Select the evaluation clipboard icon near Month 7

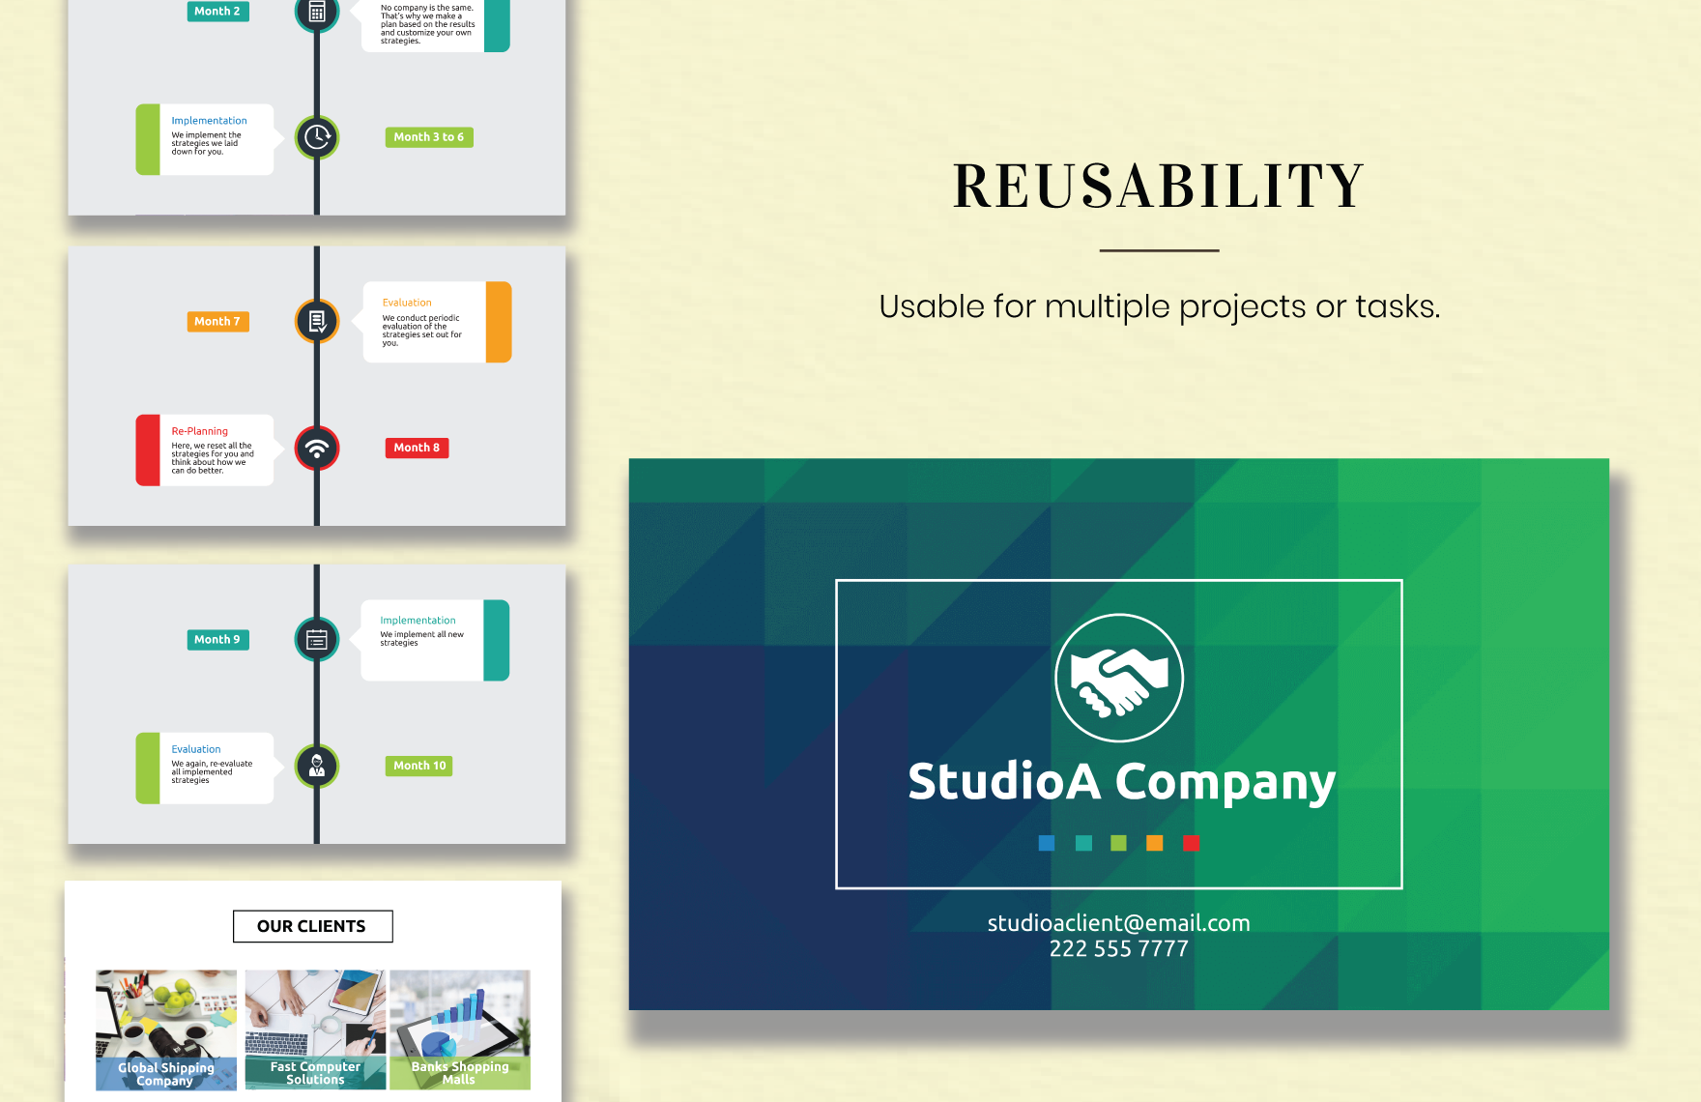(x=316, y=320)
